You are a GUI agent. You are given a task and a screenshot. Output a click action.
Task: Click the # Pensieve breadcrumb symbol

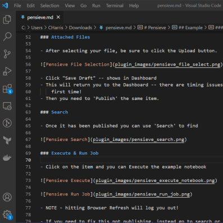click(x=152, y=28)
